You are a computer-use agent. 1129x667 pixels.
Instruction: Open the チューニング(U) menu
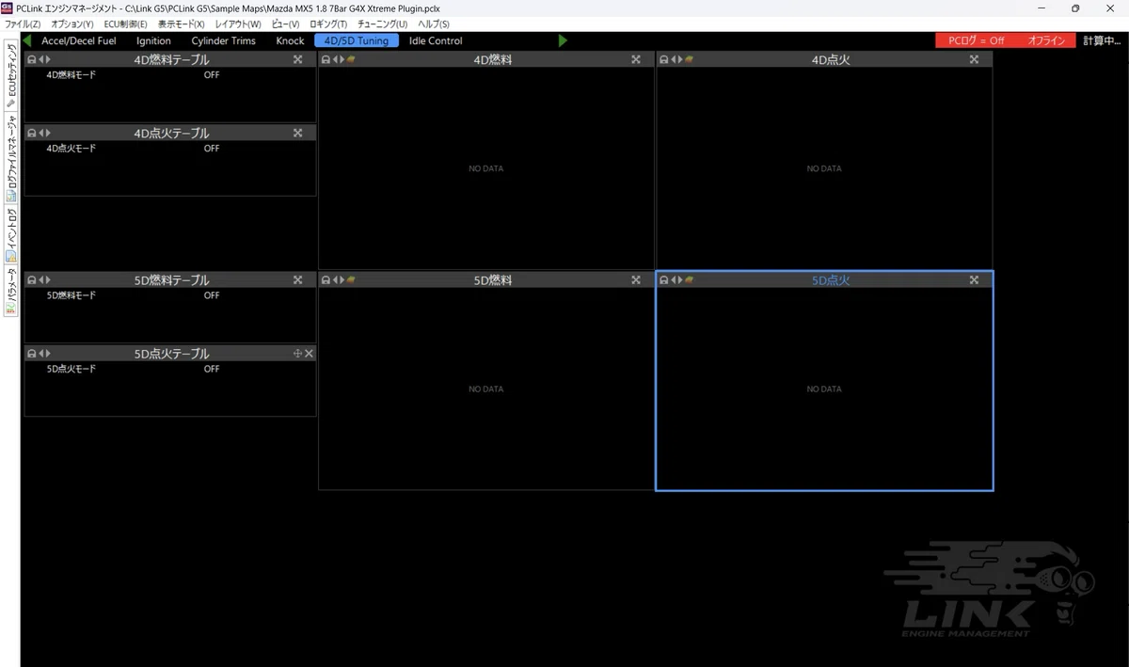pyautogui.click(x=383, y=24)
